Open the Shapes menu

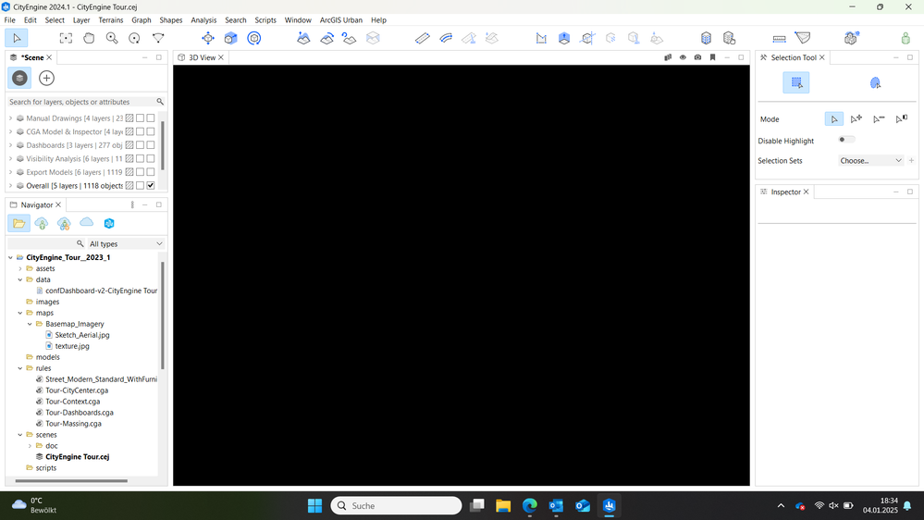171,20
